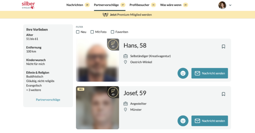Send a smile to Hans
This screenshot has width=255, height=133.
183,73
